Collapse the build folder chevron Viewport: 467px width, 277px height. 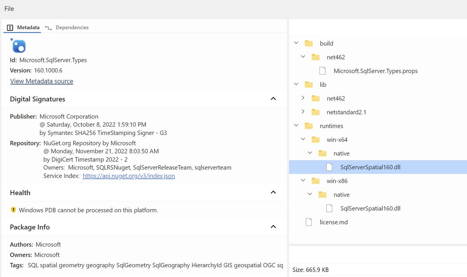coord(297,43)
